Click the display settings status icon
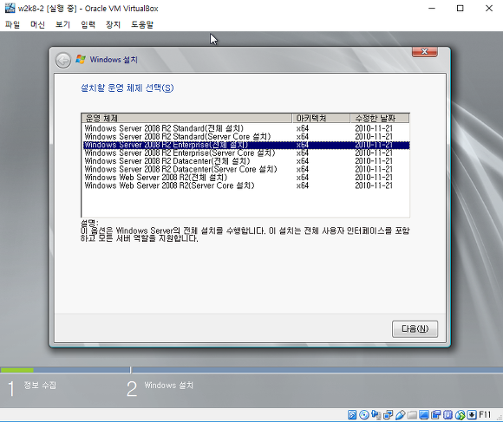 424,415
